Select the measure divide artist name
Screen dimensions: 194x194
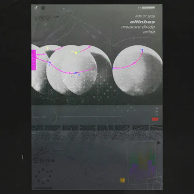(x=138, y=27)
